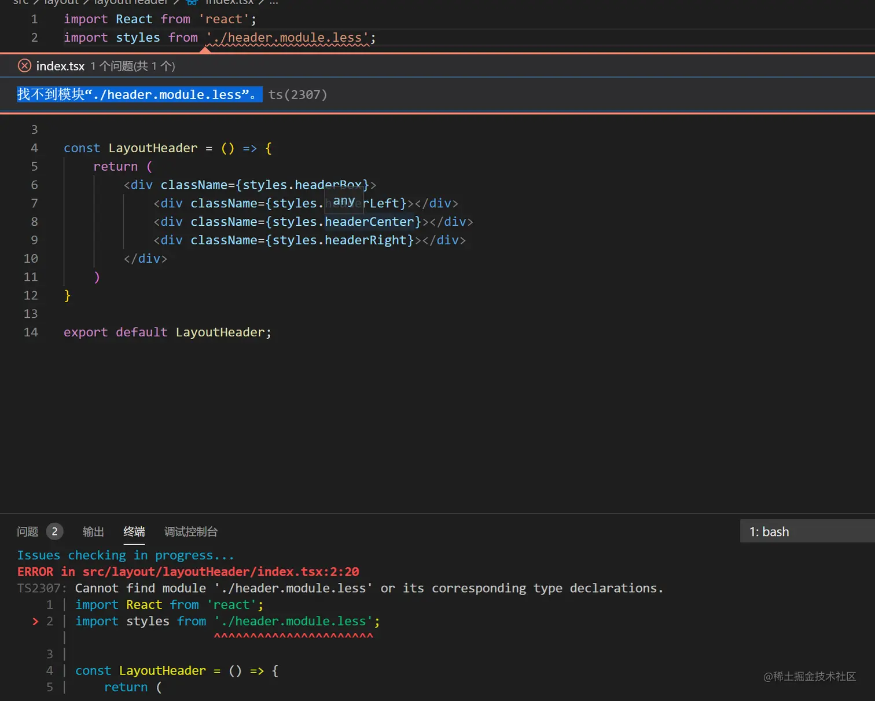Screen dimensions: 875x701
Task: Click "Issues checking in progress..." in the terminal
Action: click(126, 555)
